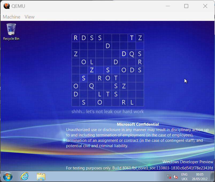
Task: Maximize the QEMU window
Action: click(x=186, y=6)
